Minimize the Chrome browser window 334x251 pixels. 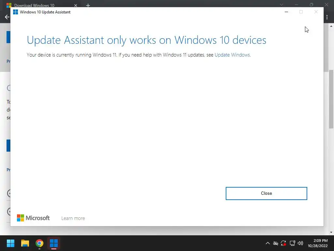click(x=296, y=5)
